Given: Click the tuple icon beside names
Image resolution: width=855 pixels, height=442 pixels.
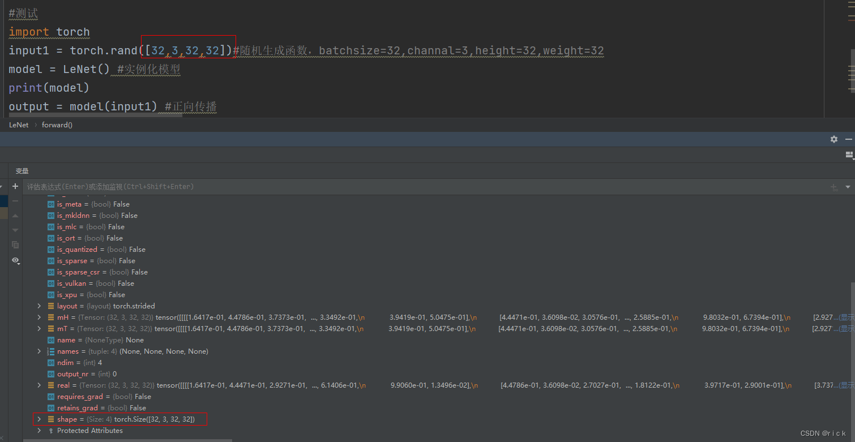Looking at the screenshot, I should tap(51, 351).
